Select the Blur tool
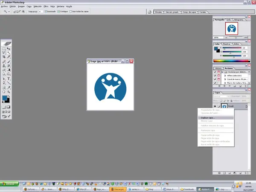 (x=4, y=74)
